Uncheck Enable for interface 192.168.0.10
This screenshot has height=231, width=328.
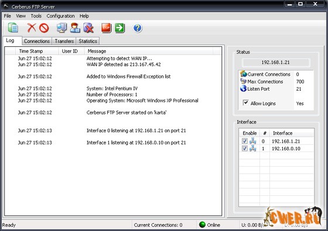tap(245, 149)
